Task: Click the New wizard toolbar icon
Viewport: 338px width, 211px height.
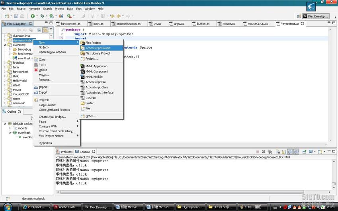Action: tap(7, 16)
